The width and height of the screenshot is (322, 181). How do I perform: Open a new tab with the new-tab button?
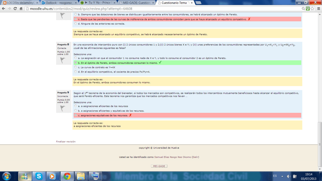tap(198, 3)
